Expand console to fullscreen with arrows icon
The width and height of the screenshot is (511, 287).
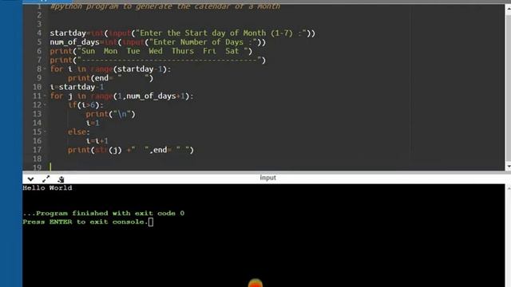pos(46,179)
